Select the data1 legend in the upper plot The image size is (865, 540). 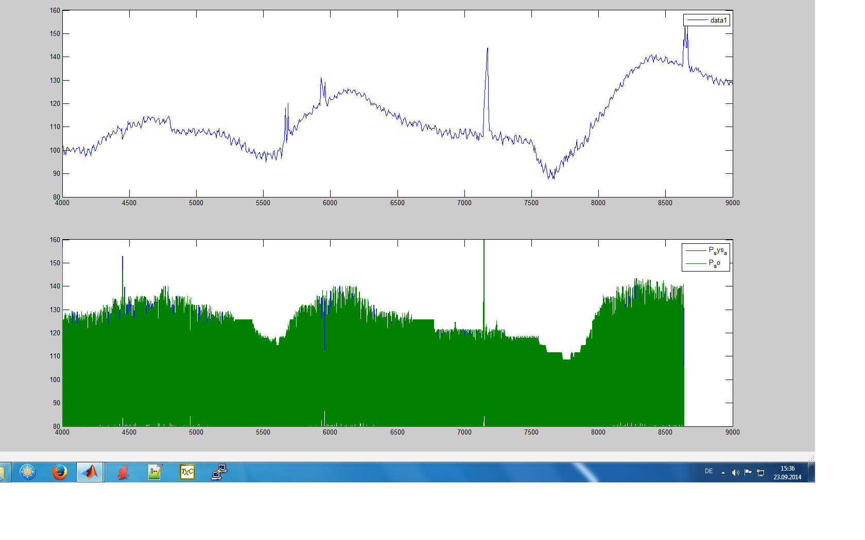[718, 20]
